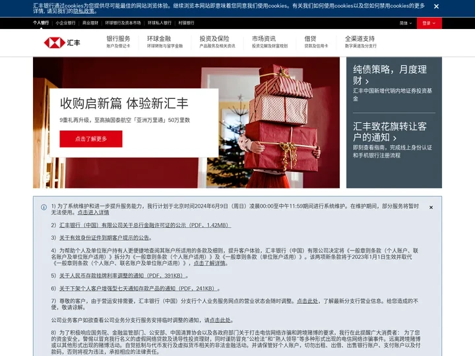Switch to 环球银行及资本市场
475x356 pixels.
(123, 23)
